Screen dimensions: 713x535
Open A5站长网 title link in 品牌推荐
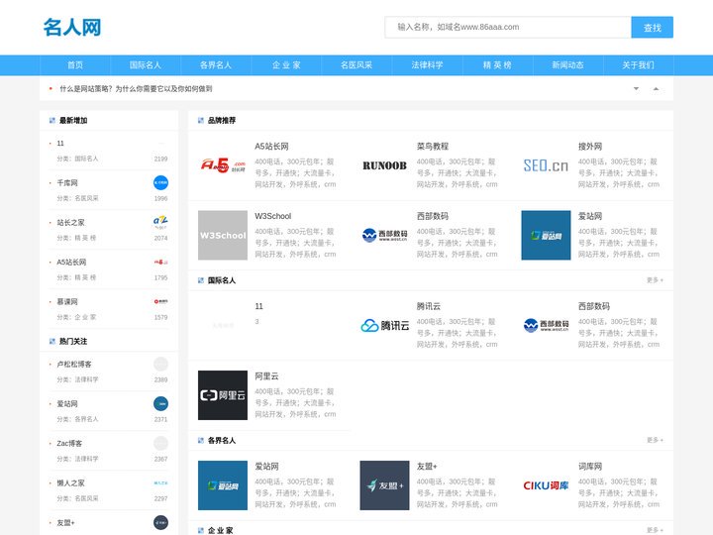coord(271,147)
